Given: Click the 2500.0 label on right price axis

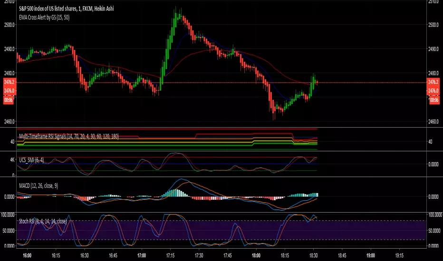Looking at the screenshot, I should 433,24.
